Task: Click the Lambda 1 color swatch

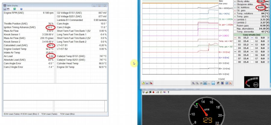Action: tap(235, 20)
